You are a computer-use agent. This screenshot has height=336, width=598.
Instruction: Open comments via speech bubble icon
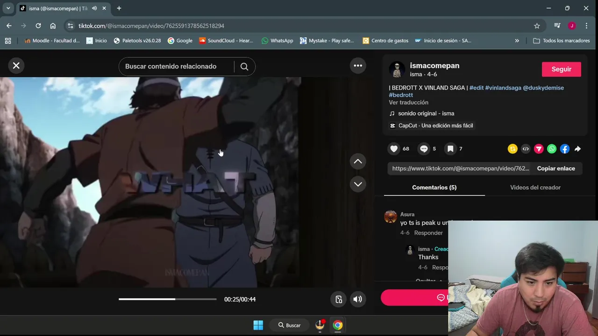tap(424, 149)
